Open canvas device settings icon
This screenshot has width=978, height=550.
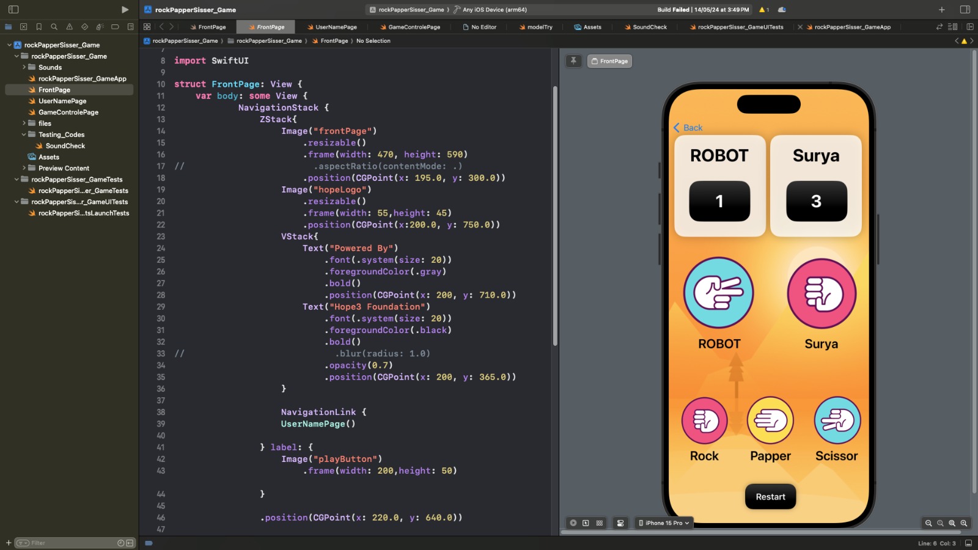[x=620, y=523]
